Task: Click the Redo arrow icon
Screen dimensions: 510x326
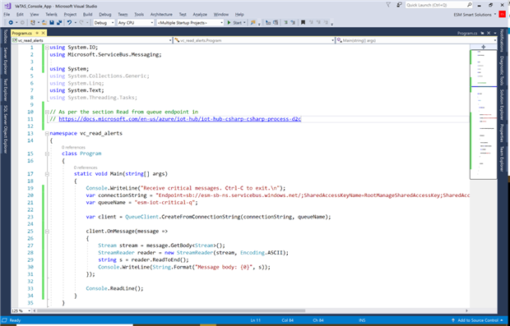Action: point(81,23)
